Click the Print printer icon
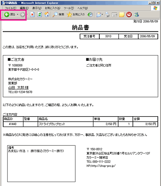Image resolution: width=161 pixels, height=186 pixels. [107, 15]
